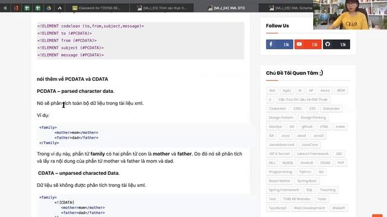Click 'PCDATA – parsed character data' text
The width and height of the screenshot is (387, 217).
tap(75, 91)
